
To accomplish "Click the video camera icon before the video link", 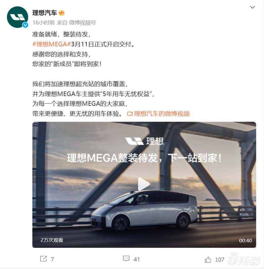I will pos(130,114).
